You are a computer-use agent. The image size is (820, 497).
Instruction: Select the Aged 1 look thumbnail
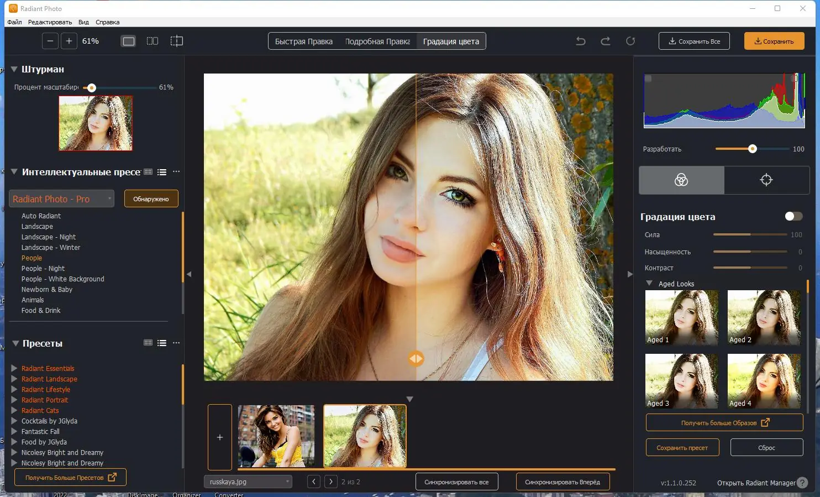point(682,318)
